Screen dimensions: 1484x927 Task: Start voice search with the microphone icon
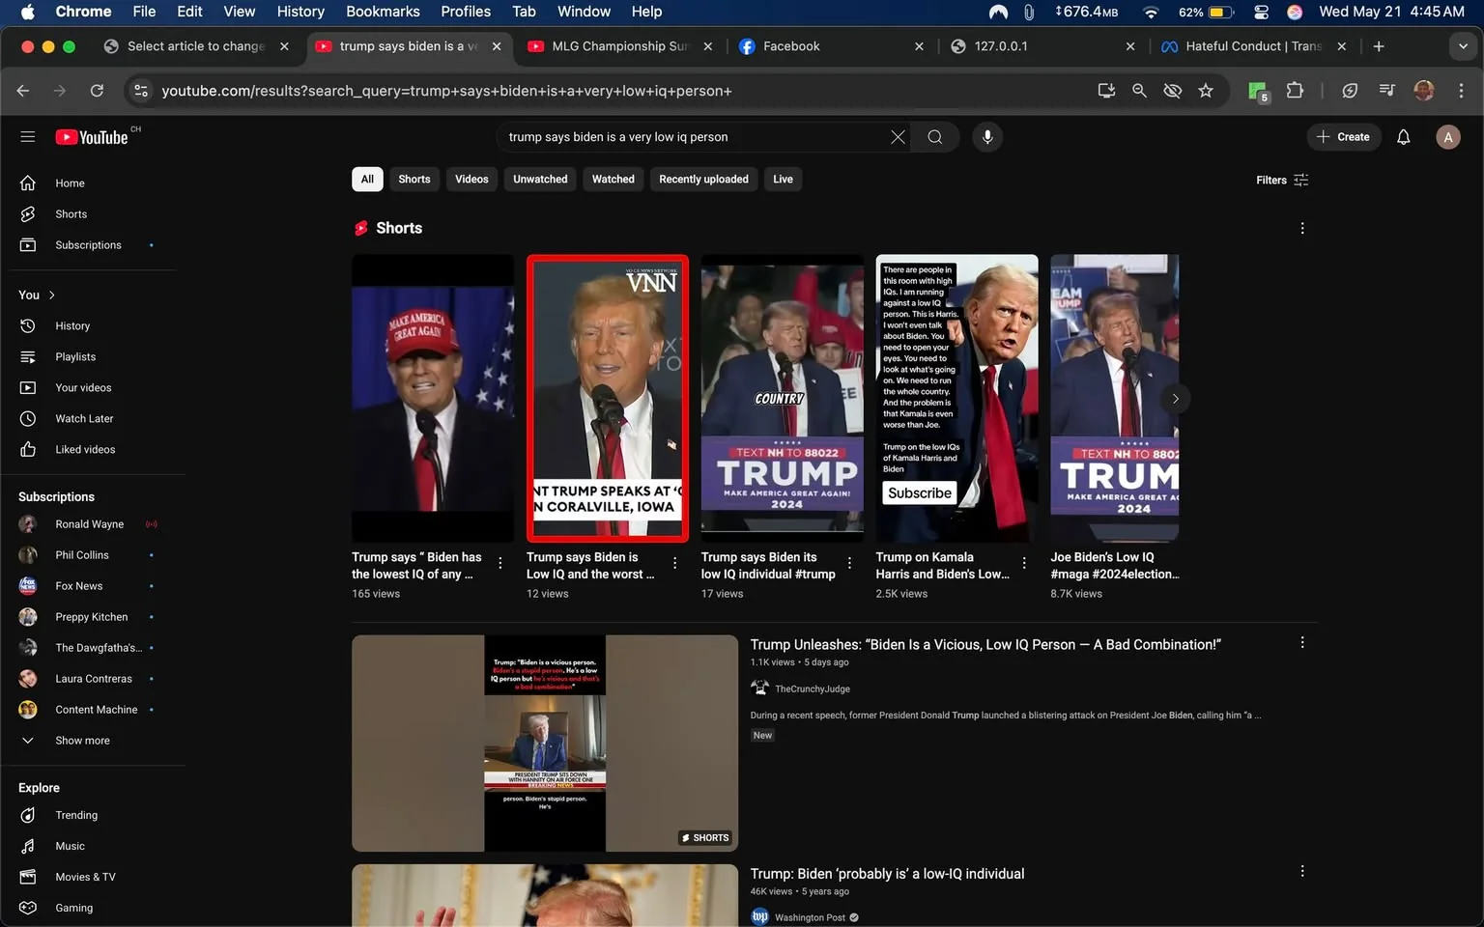pyautogui.click(x=987, y=137)
